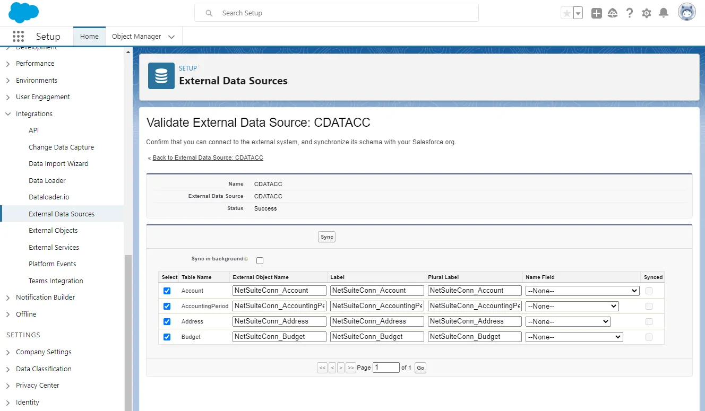The width and height of the screenshot is (705, 411).
Task: Open the Trailhead cloud upload icon
Action: point(613,12)
